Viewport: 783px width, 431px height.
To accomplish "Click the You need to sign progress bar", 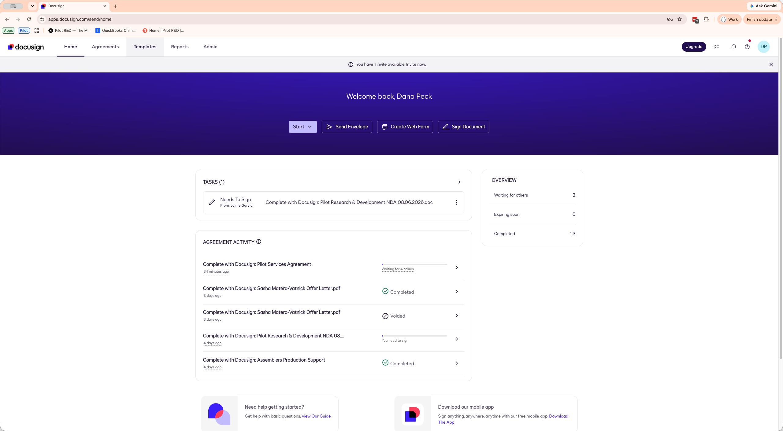I will pyautogui.click(x=414, y=336).
